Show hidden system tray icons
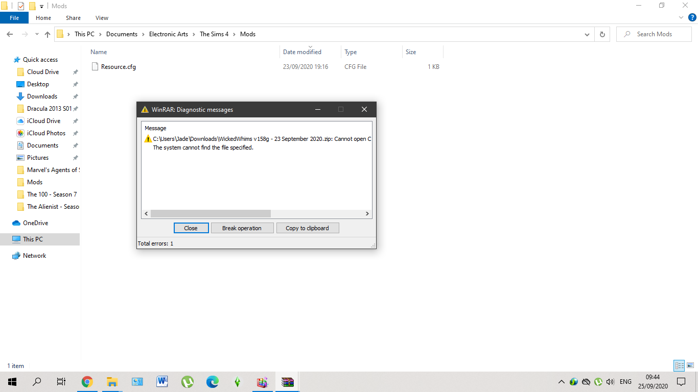Image resolution: width=698 pixels, height=392 pixels. (x=562, y=382)
